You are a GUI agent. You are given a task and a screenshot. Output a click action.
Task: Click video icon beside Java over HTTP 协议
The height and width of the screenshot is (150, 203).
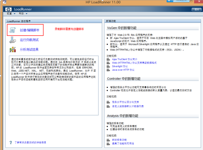click(x=108, y=70)
